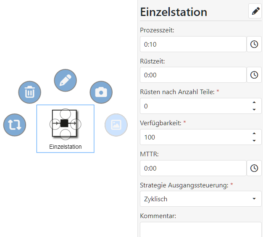Screen dimensions: 263x237
Task: Click the blue trash delete icon
Action: pyautogui.click(x=30, y=92)
